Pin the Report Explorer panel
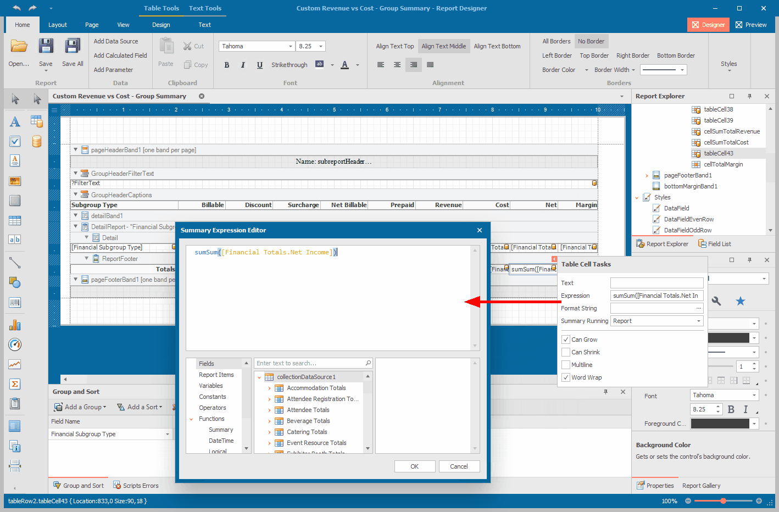This screenshot has height=512, width=779. (x=749, y=96)
